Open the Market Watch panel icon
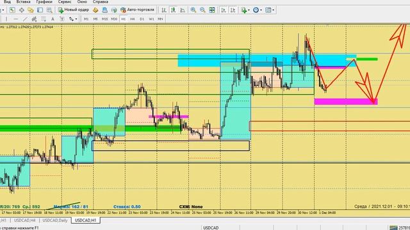 [x=12, y=10]
